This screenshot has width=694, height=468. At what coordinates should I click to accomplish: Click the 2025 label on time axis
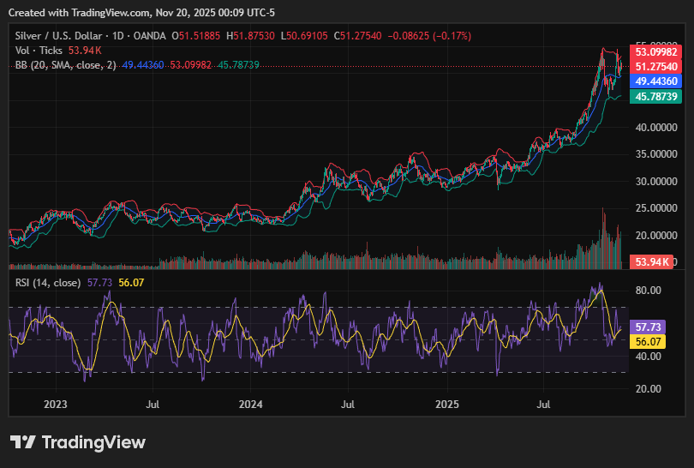[x=446, y=403]
